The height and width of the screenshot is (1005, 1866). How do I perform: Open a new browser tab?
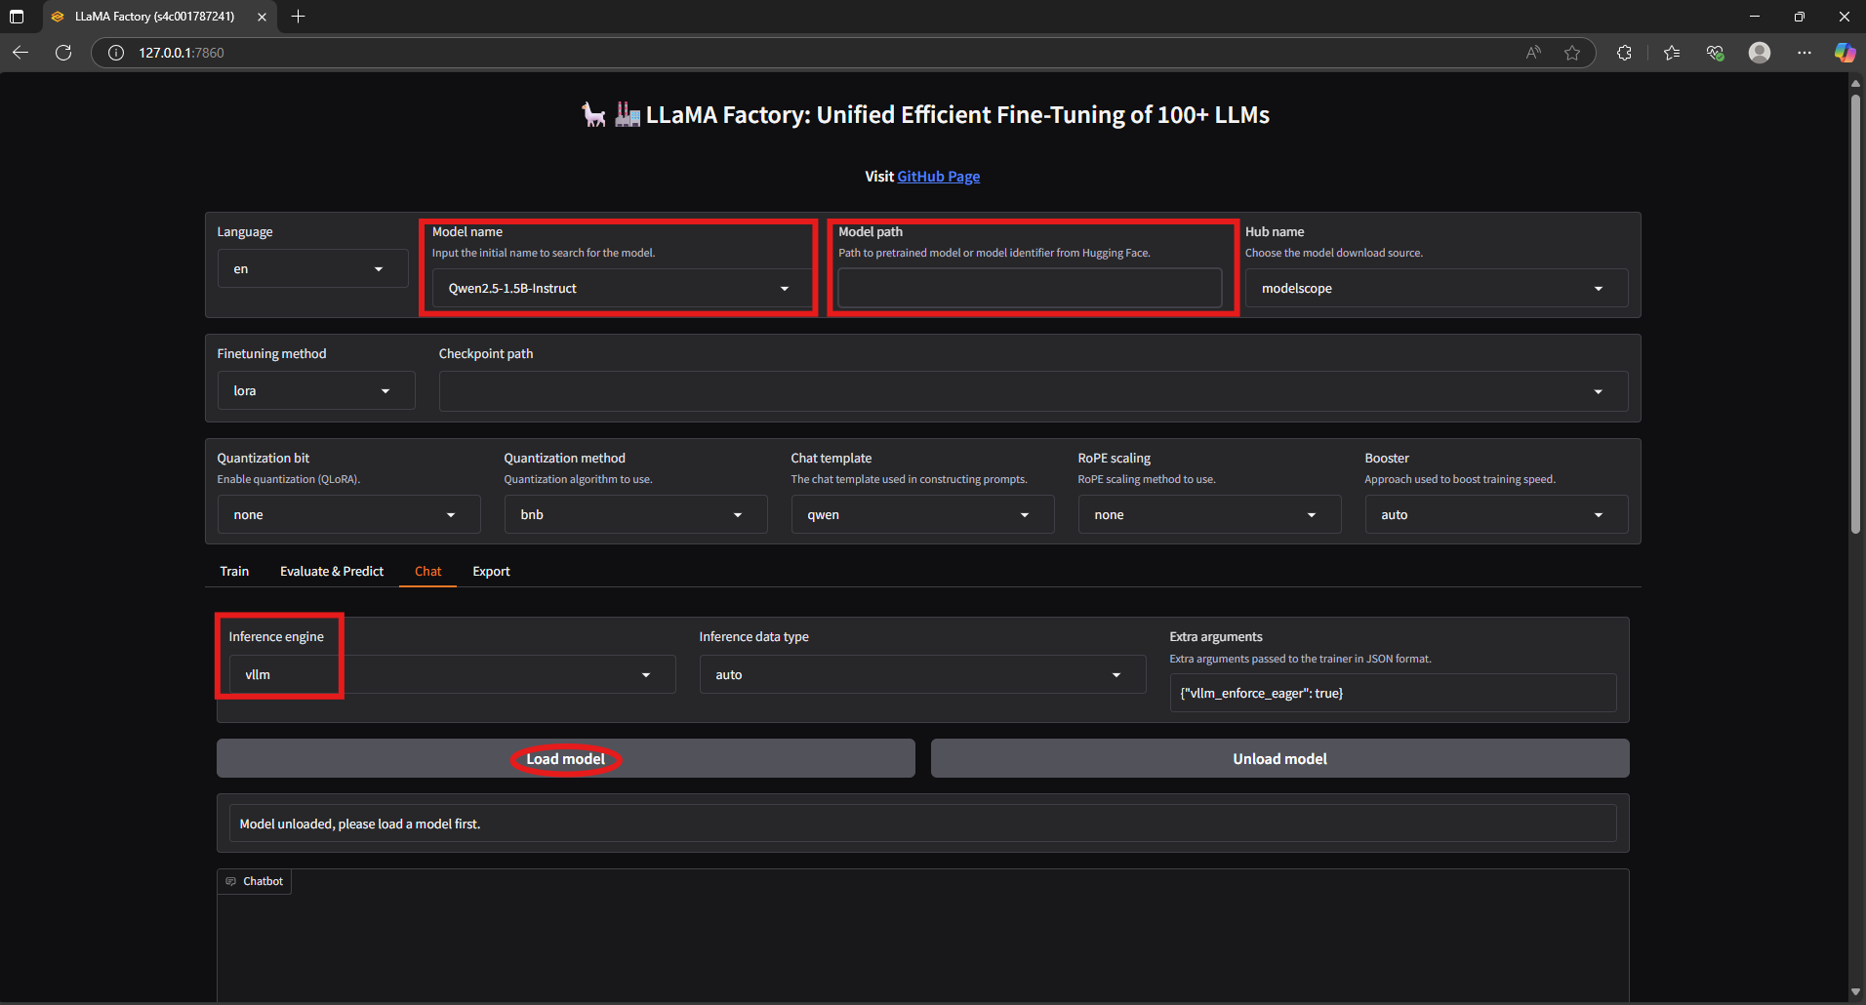(x=299, y=17)
